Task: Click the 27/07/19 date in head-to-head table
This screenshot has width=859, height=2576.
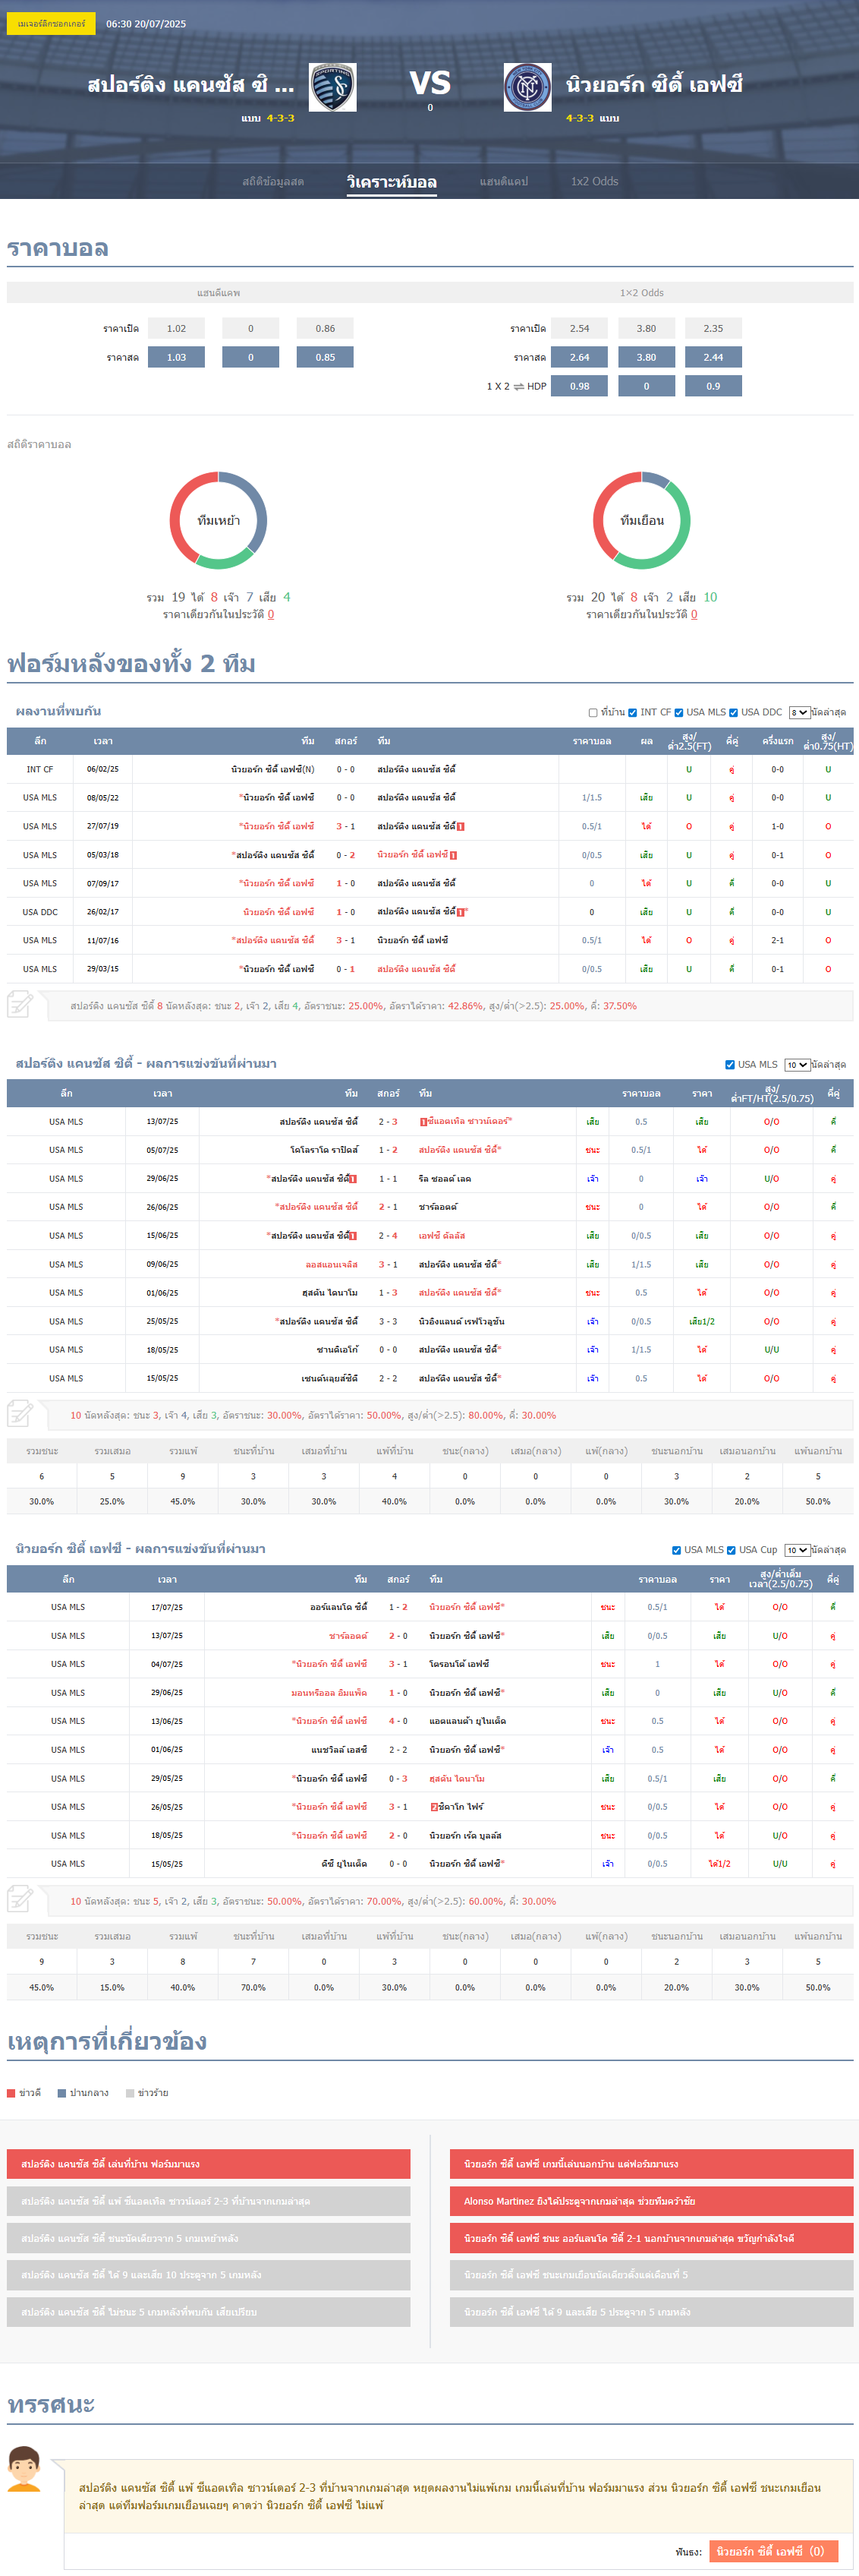Action: 103,827
